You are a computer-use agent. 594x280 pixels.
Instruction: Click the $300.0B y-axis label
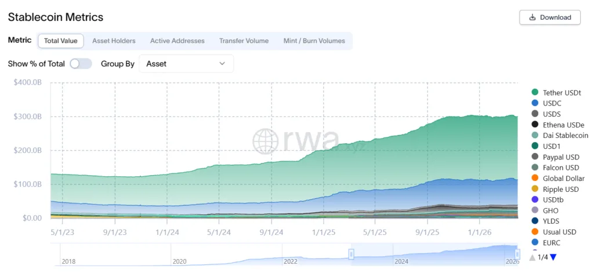point(27,117)
